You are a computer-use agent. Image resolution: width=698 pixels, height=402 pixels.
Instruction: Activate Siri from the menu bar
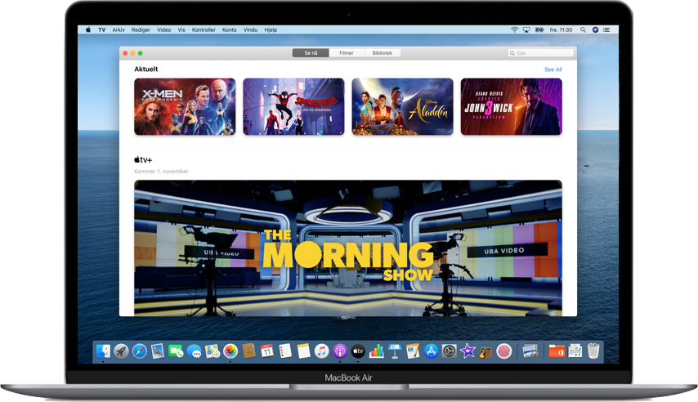tap(595, 30)
